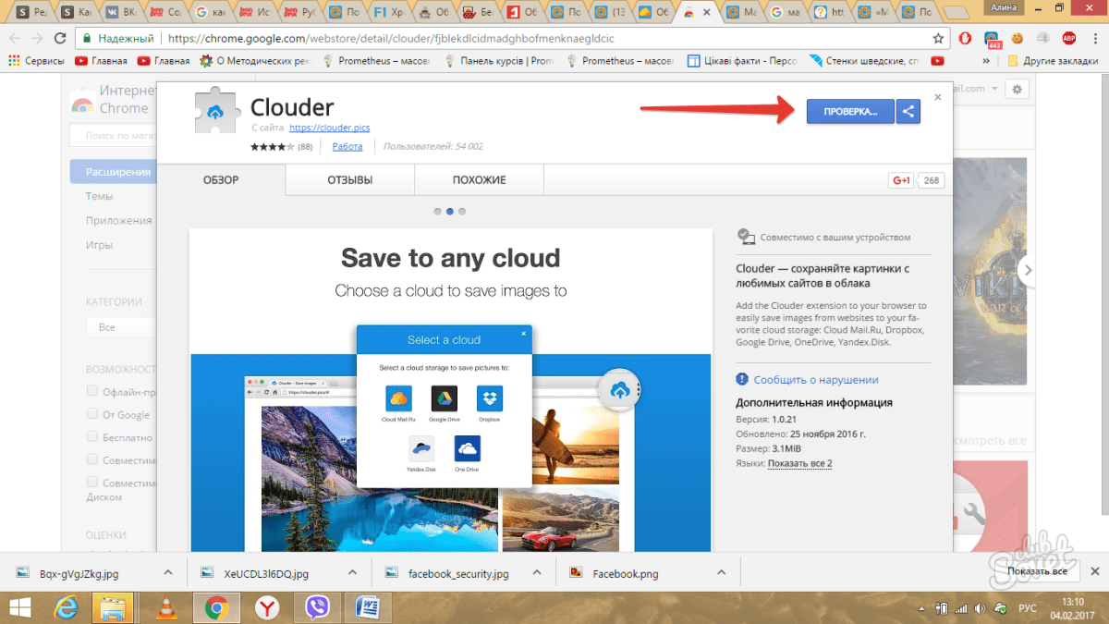The height and width of the screenshot is (624, 1109).
Task: Open VLC media player from taskbar
Action: (x=166, y=606)
